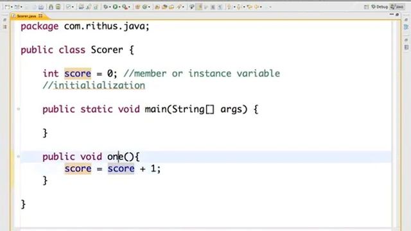Click the Search flashlight icon
411x231 pixels.
(179, 7)
